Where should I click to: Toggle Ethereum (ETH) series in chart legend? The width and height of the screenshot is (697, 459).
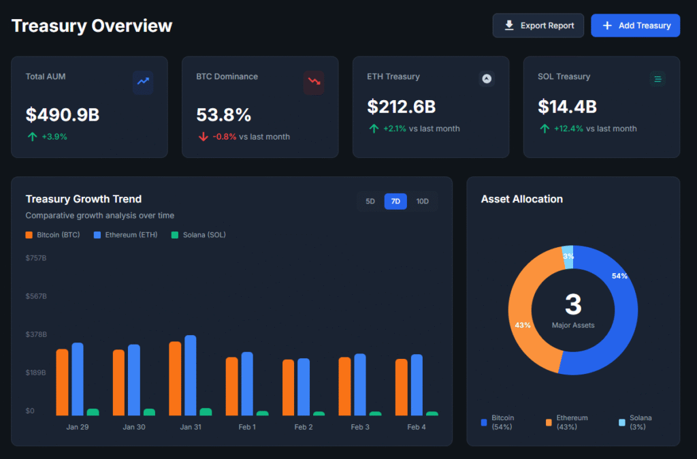coord(125,235)
